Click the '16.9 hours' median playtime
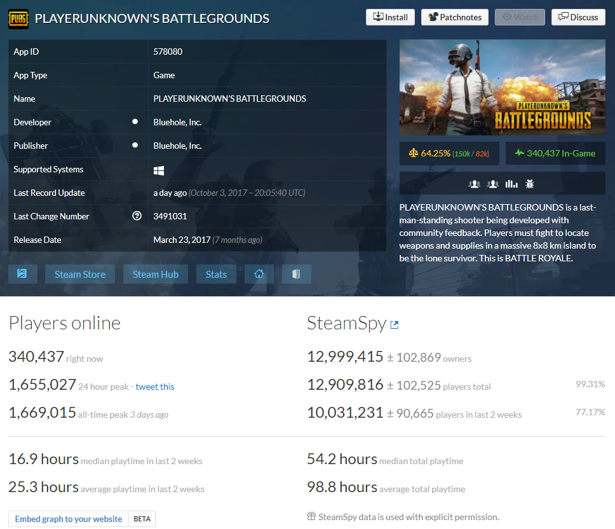 (44, 459)
